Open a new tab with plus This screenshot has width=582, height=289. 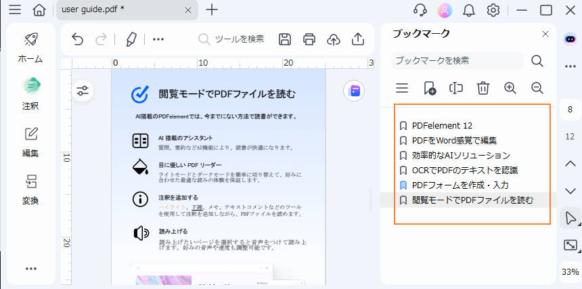212,10
